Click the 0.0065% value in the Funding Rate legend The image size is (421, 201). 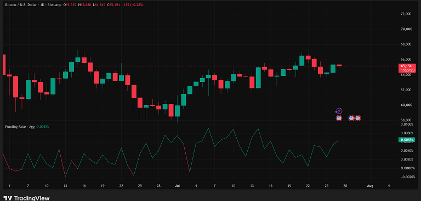[43, 126]
